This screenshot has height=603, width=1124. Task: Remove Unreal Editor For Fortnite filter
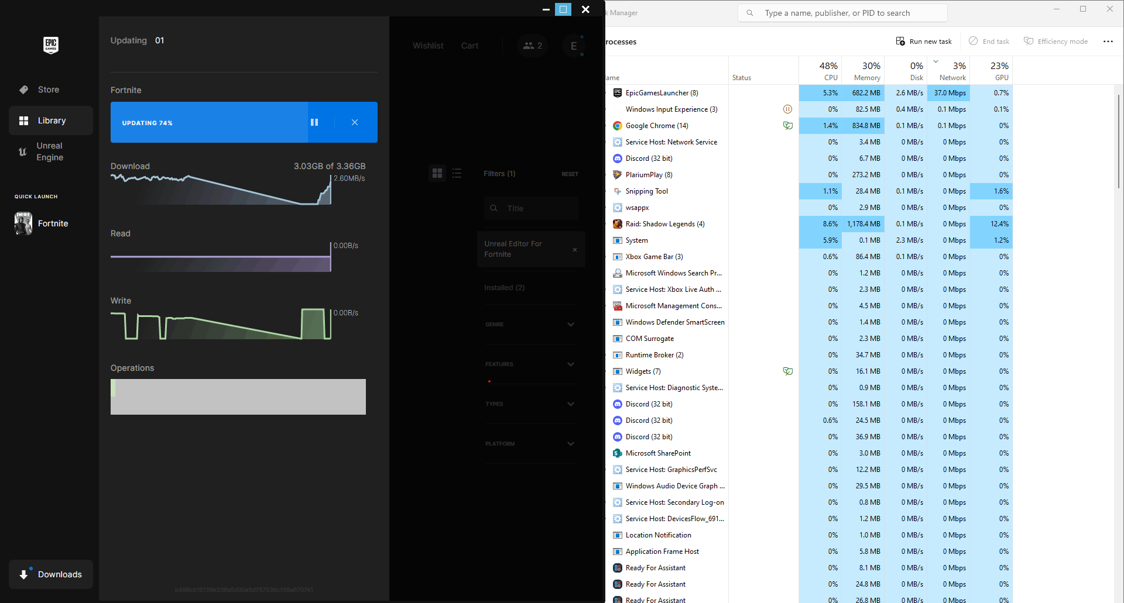click(575, 250)
